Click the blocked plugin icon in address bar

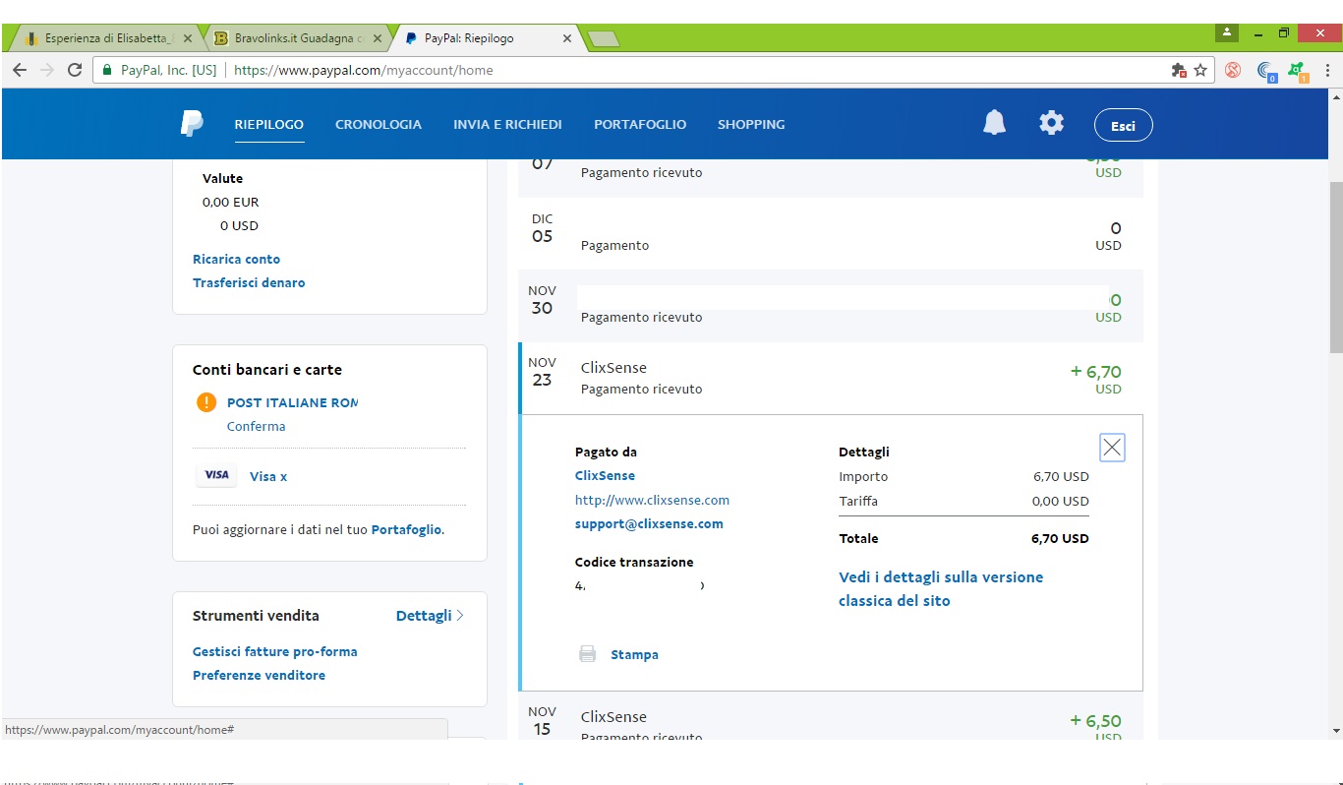pos(1179,70)
